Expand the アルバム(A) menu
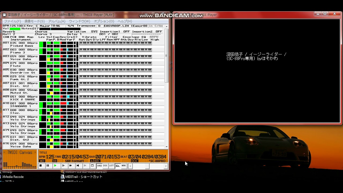Viewport: 343px width, 193px height. 57,21
